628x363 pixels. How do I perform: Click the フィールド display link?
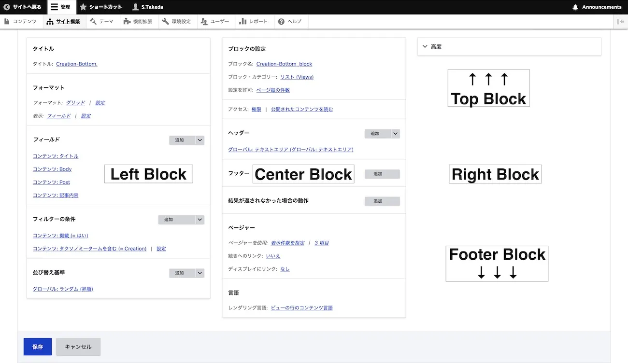tap(58, 116)
